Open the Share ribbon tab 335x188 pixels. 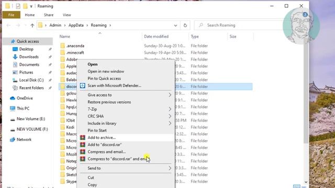[x=49, y=15]
